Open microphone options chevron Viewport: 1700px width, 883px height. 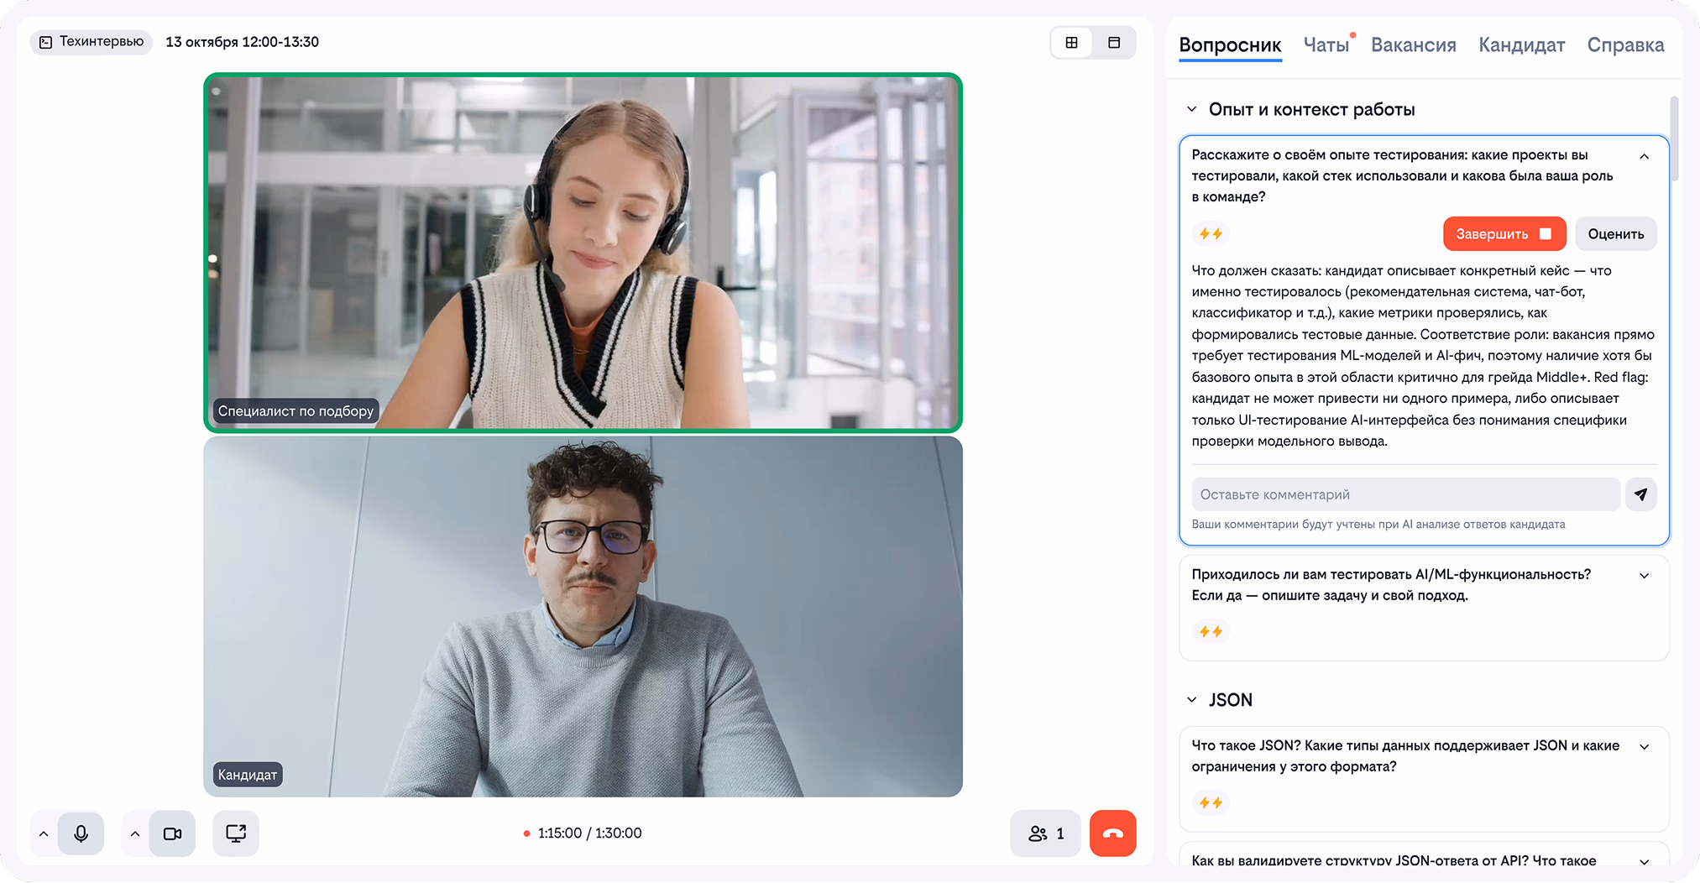[44, 833]
